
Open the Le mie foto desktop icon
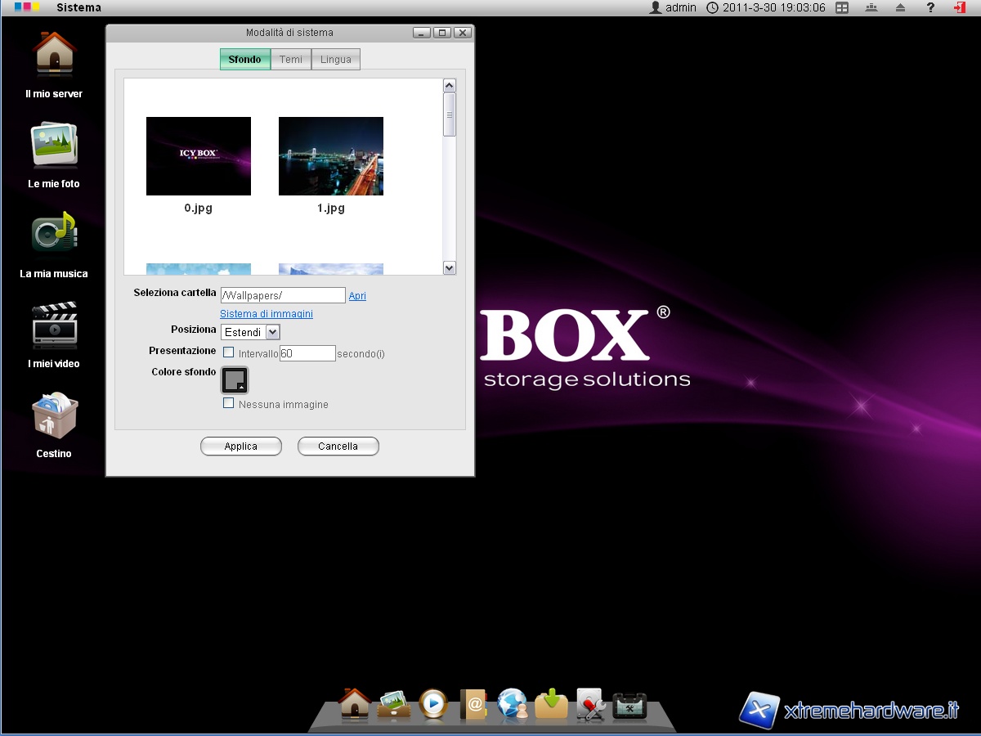54,147
